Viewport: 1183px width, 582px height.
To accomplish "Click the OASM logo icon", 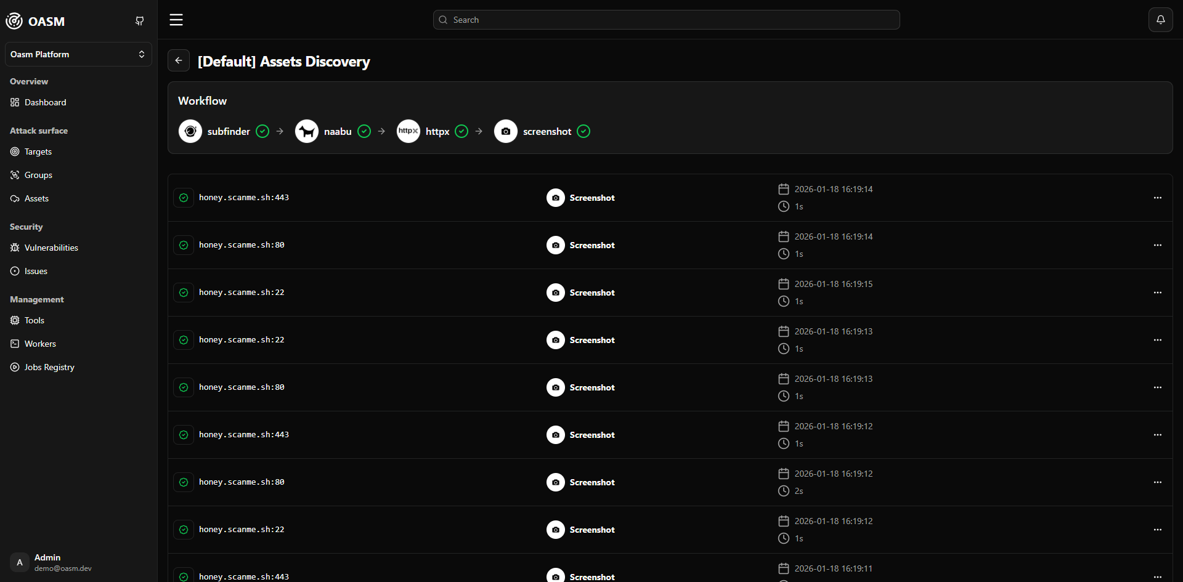I will pyautogui.click(x=14, y=21).
